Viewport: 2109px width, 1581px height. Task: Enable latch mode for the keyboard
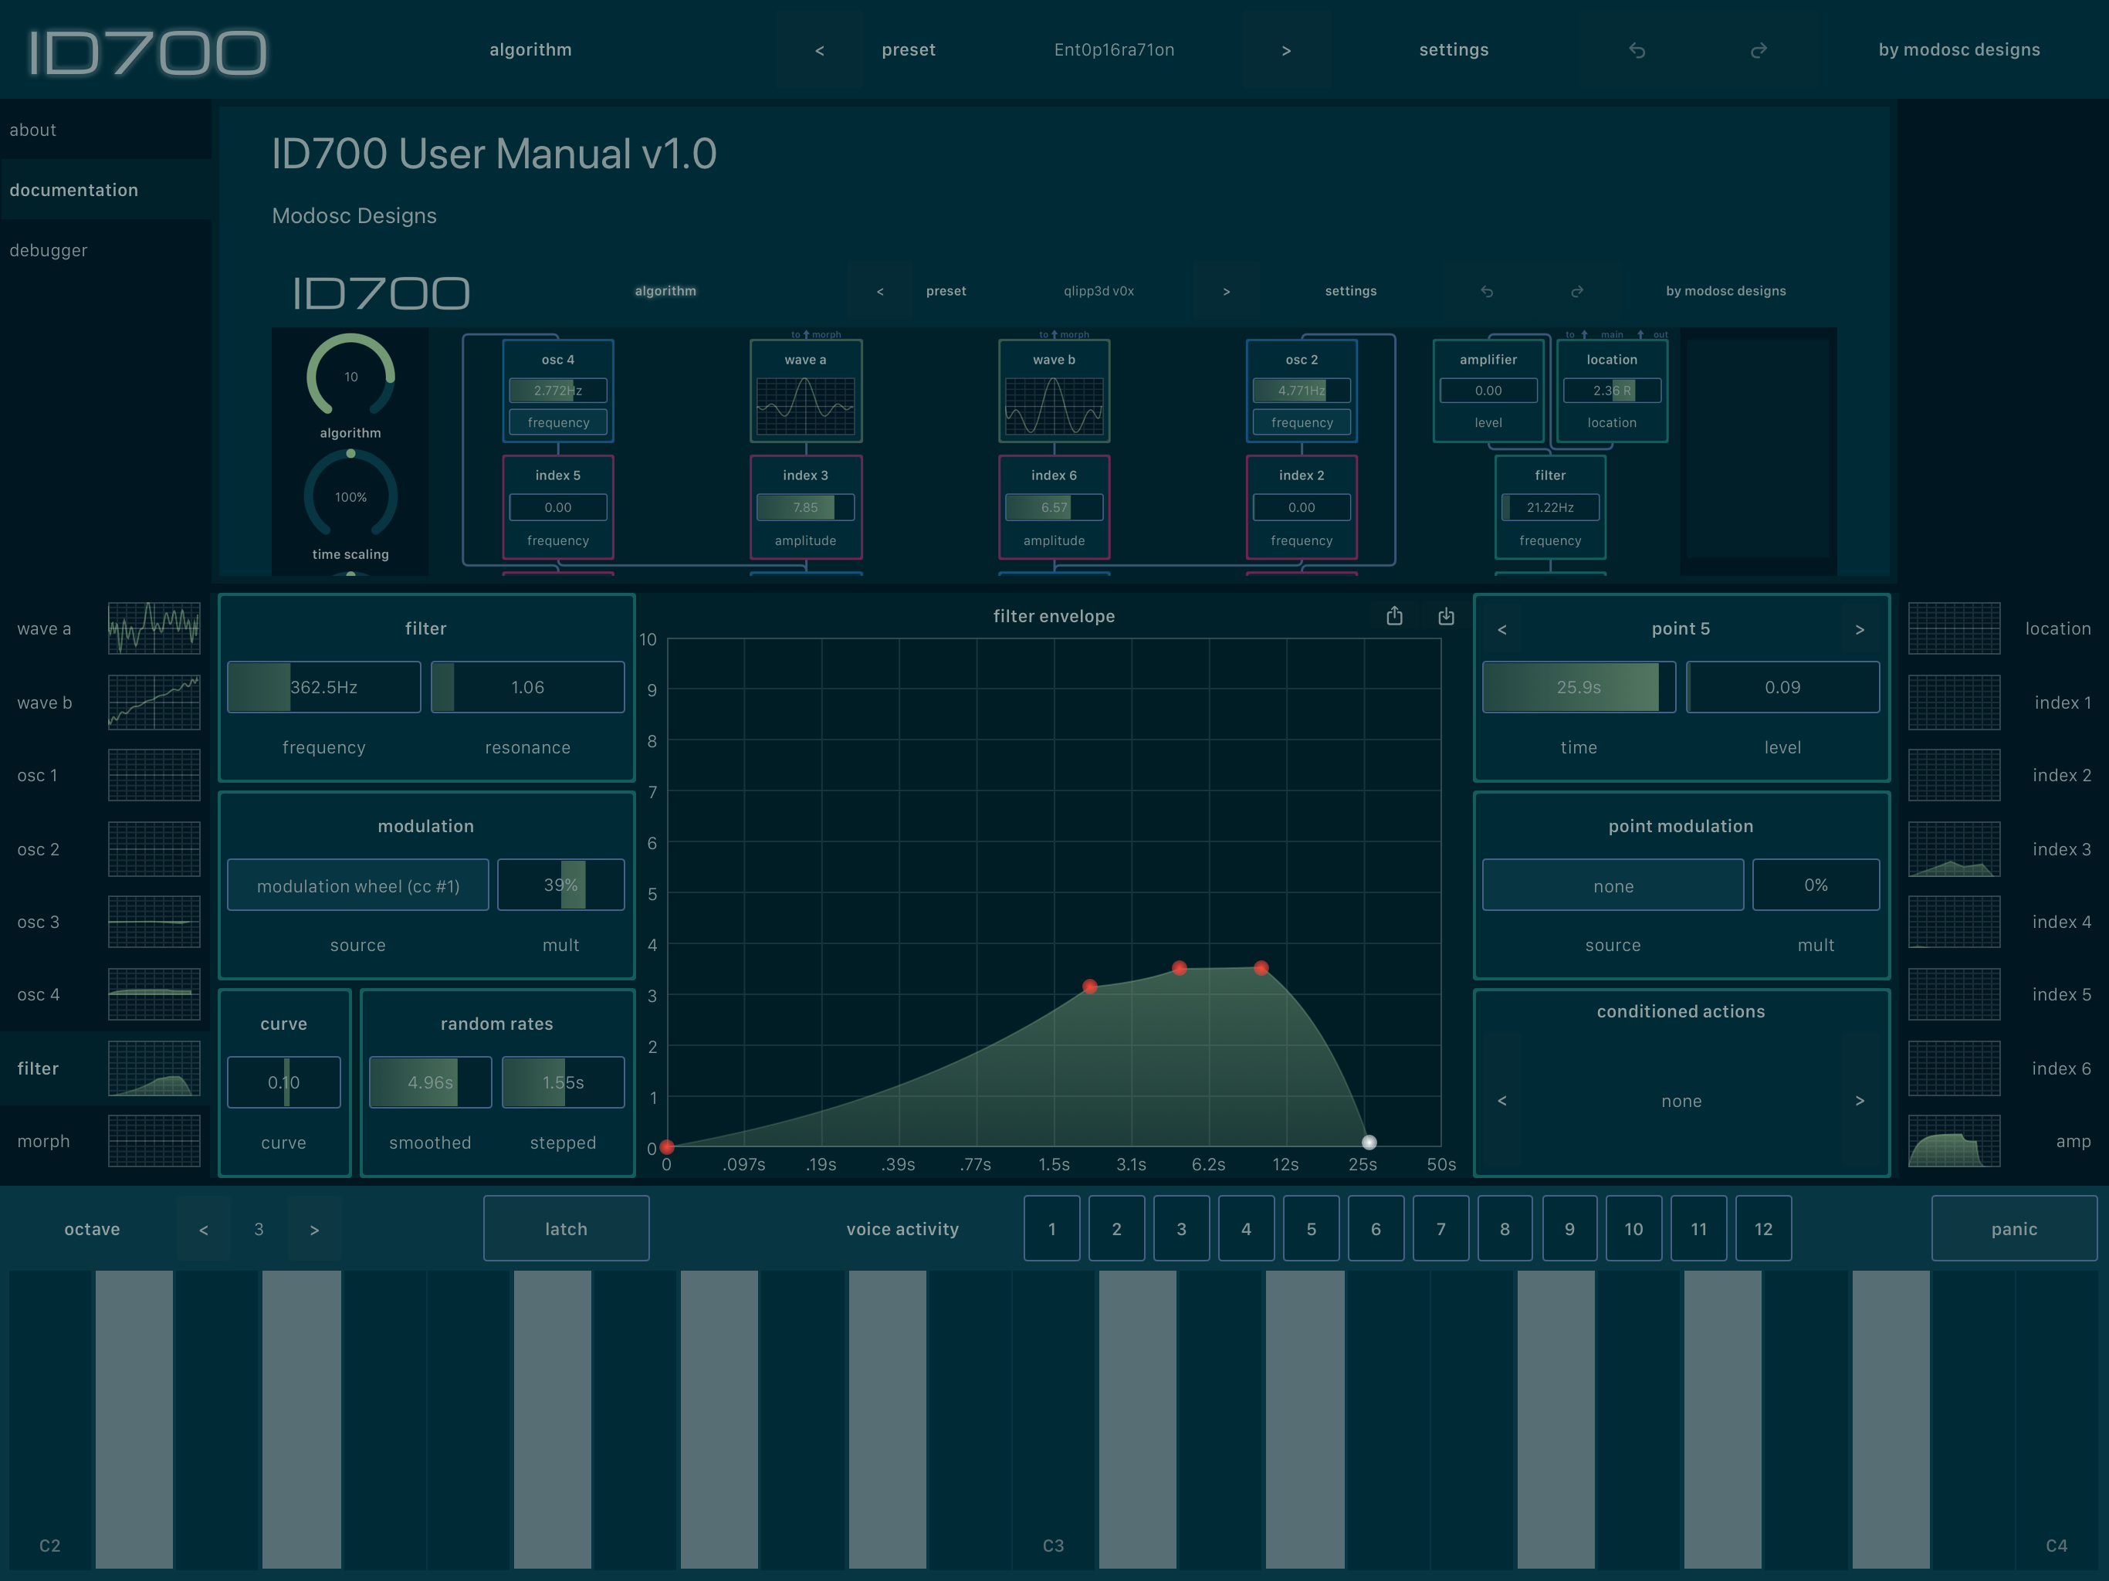click(565, 1228)
